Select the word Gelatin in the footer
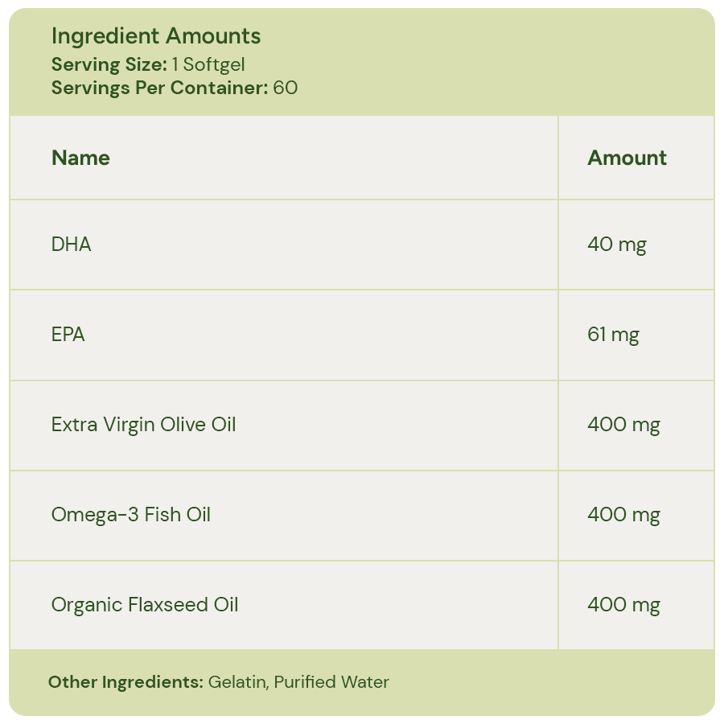Viewport: 724px width, 724px height. click(x=237, y=683)
